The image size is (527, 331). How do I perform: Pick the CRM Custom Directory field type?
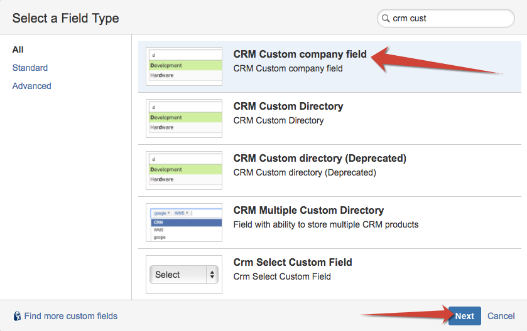point(288,107)
